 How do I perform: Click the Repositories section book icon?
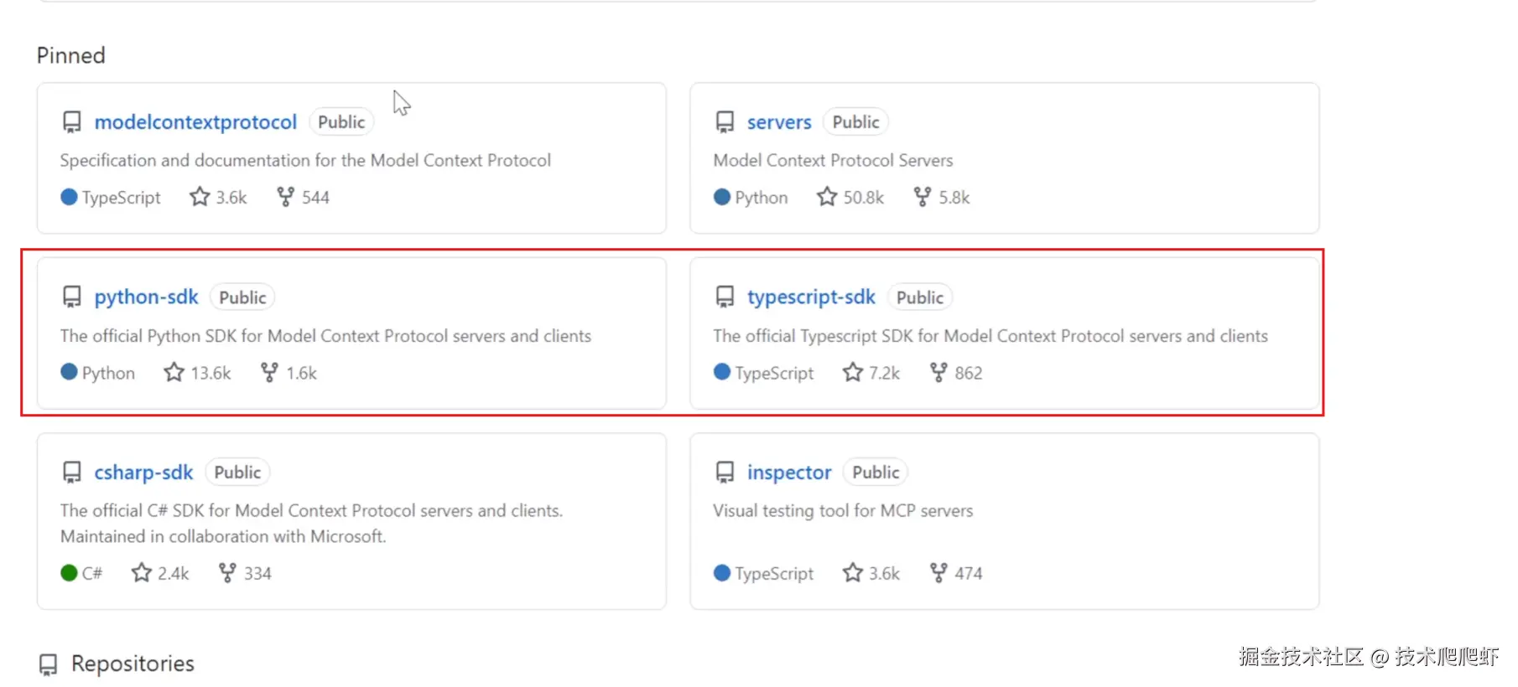click(x=49, y=664)
